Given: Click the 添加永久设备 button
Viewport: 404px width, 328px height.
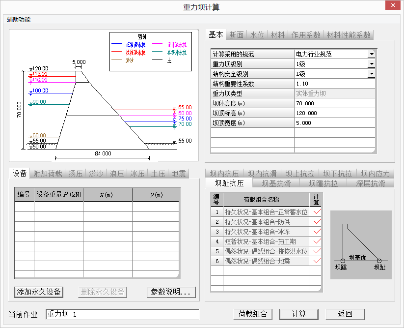Looking at the screenshot, I should [39, 292].
